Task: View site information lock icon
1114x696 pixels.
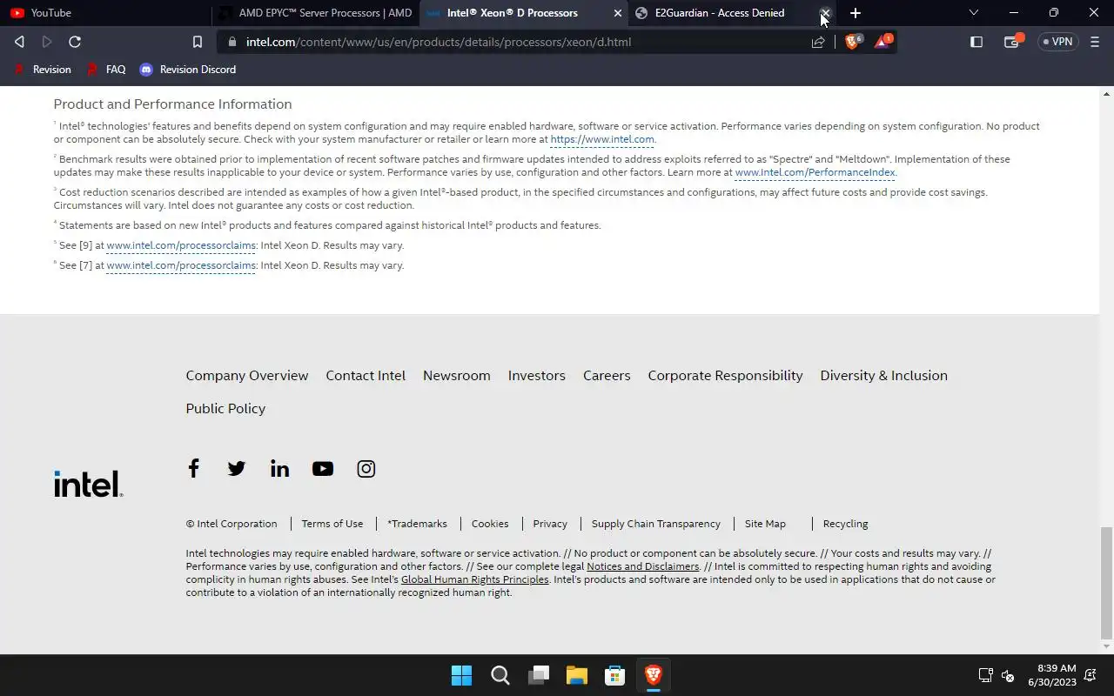Action: pos(231,42)
